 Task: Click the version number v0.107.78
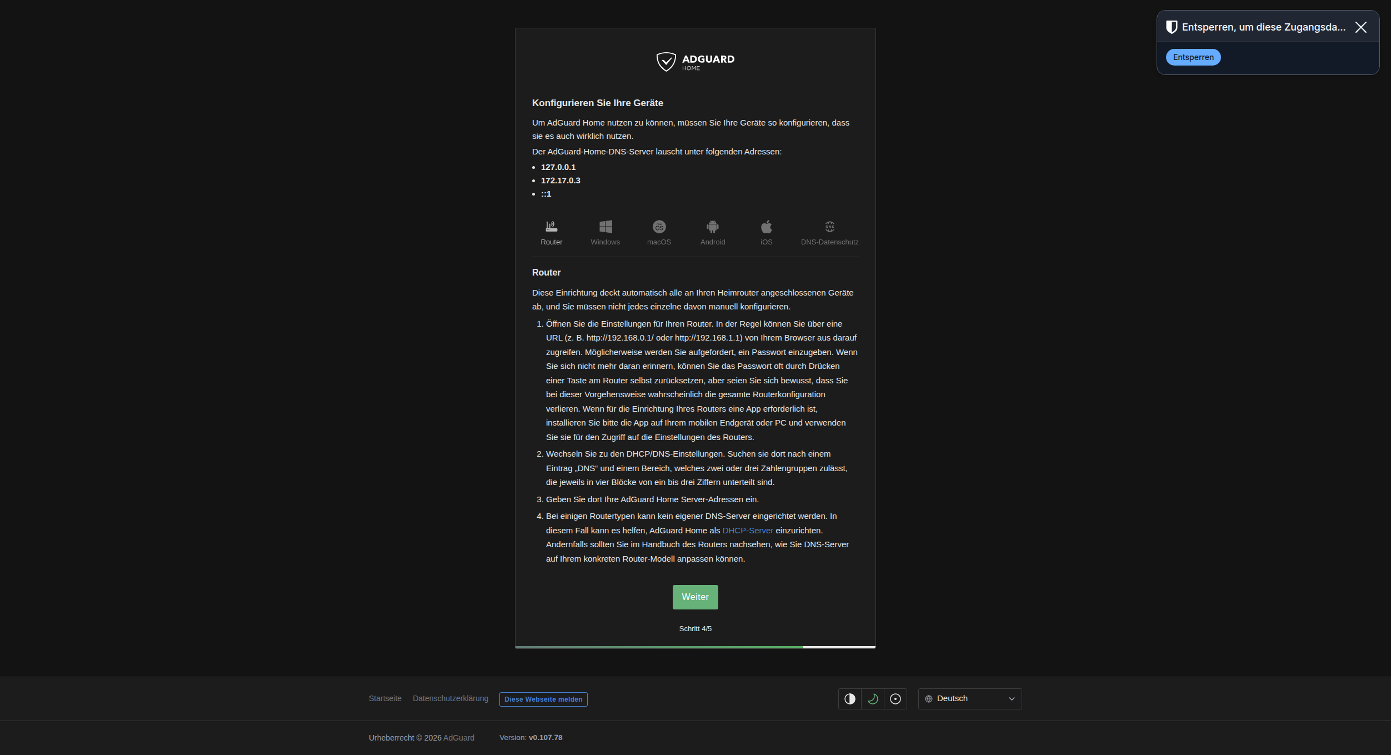(x=546, y=738)
